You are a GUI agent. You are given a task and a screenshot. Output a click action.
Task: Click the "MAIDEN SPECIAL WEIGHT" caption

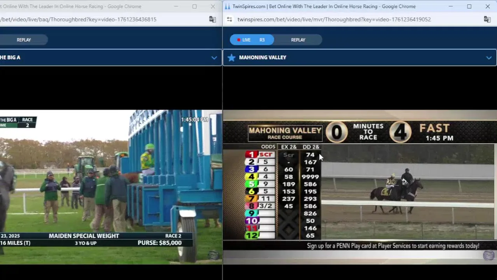point(84,236)
